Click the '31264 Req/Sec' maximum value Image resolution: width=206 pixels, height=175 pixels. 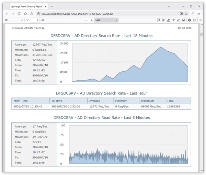click(42, 55)
